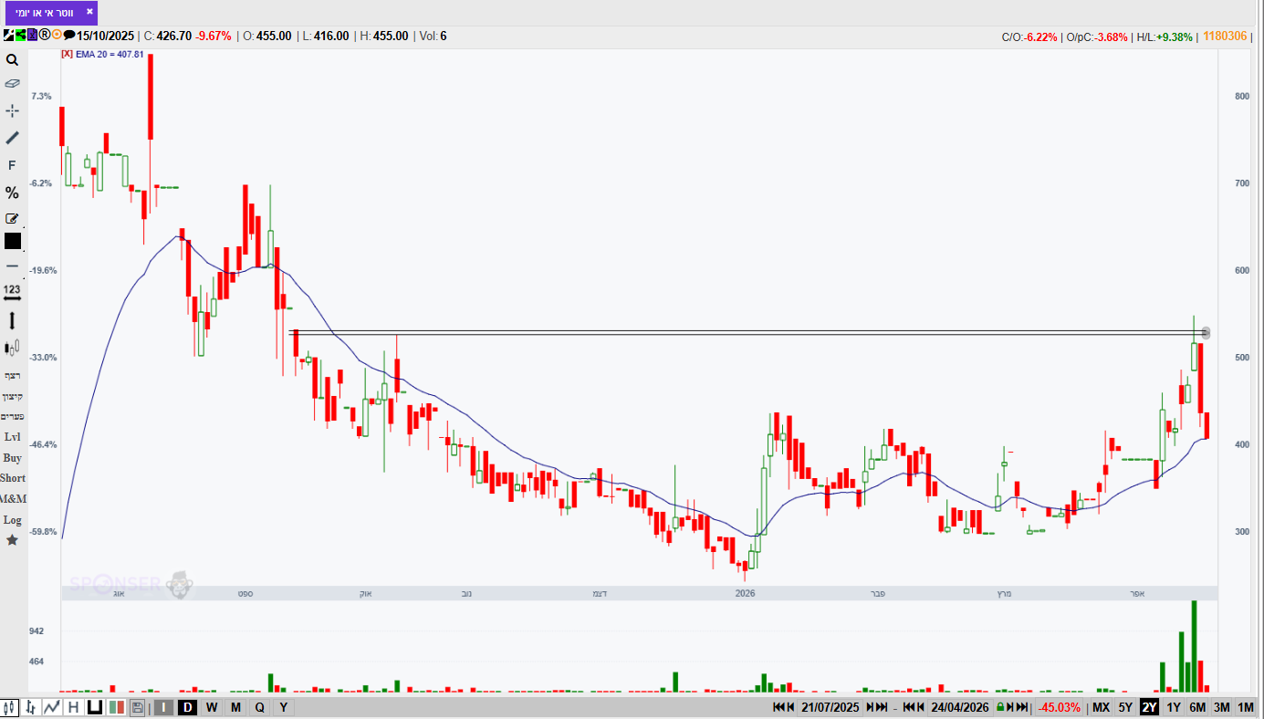Open the speech bubble comments icon
The height and width of the screenshot is (719, 1264).
[x=69, y=36]
